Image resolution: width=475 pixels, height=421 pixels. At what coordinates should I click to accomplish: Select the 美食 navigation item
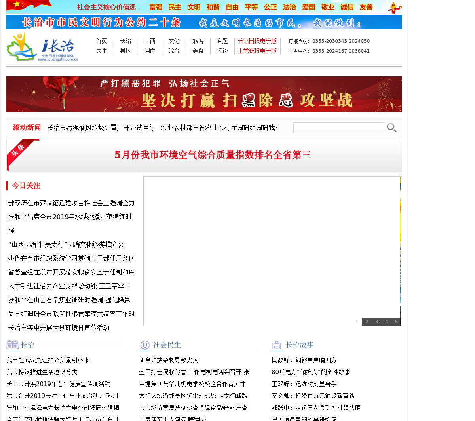(x=198, y=51)
